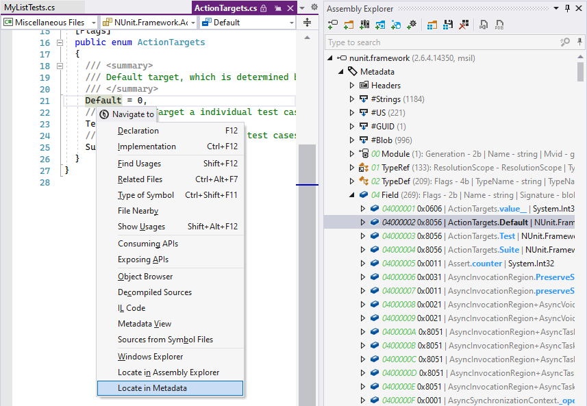Viewport: 587px width, 406px height.
Task: Open an assembly in Assembly Explorer
Action: (332, 24)
